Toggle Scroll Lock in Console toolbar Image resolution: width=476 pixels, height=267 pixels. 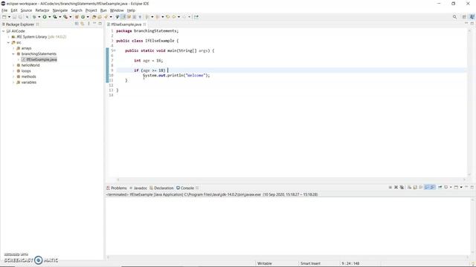coord(415,188)
